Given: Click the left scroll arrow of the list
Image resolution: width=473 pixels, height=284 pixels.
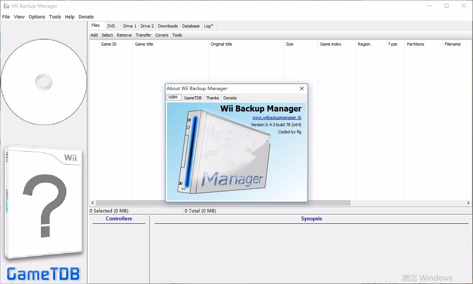Looking at the screenshot, I should pos(92,203).
